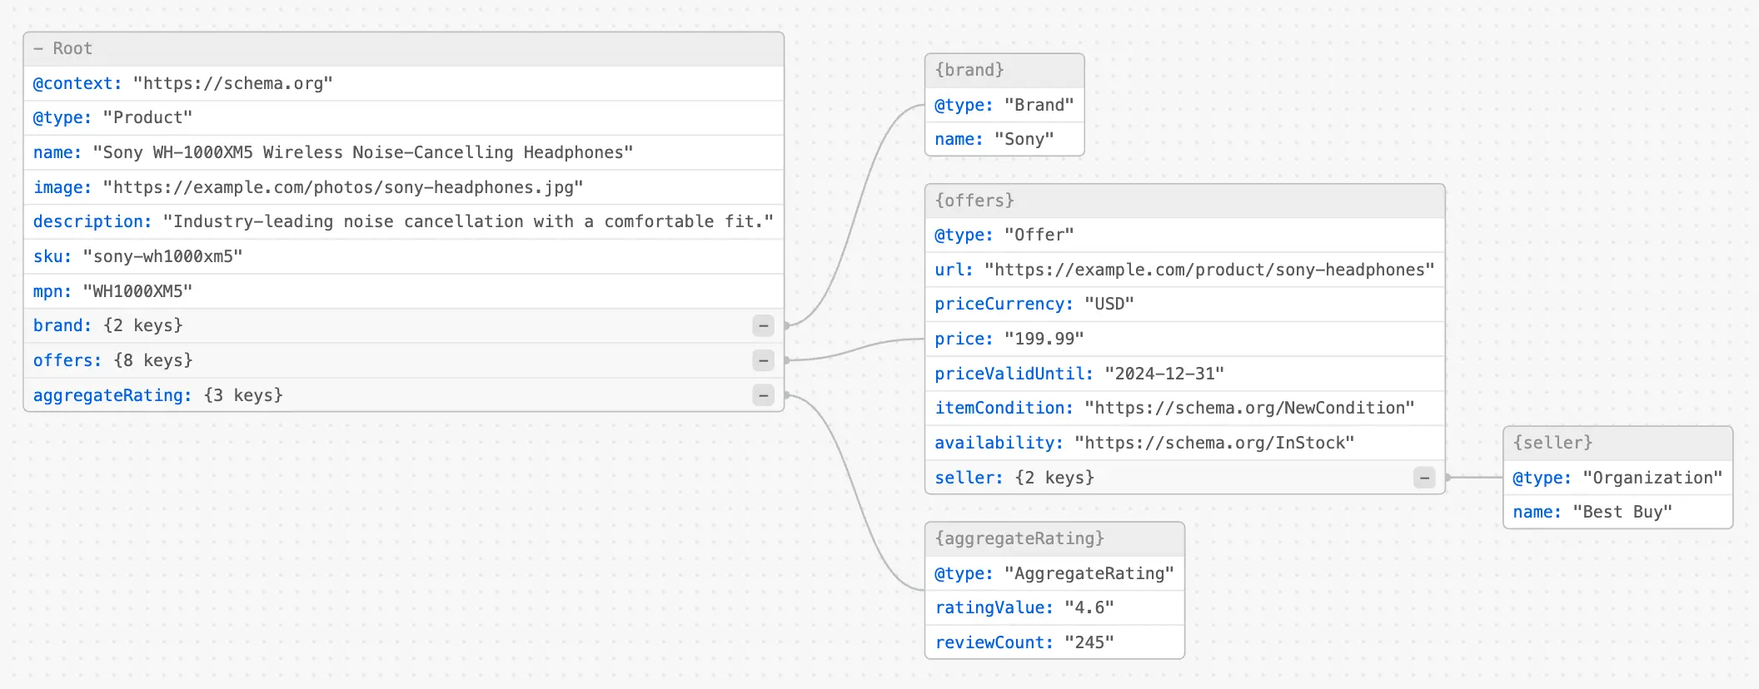Select the {brand} node header
The image size is (1759, 689).
(x=1004, y=71)
